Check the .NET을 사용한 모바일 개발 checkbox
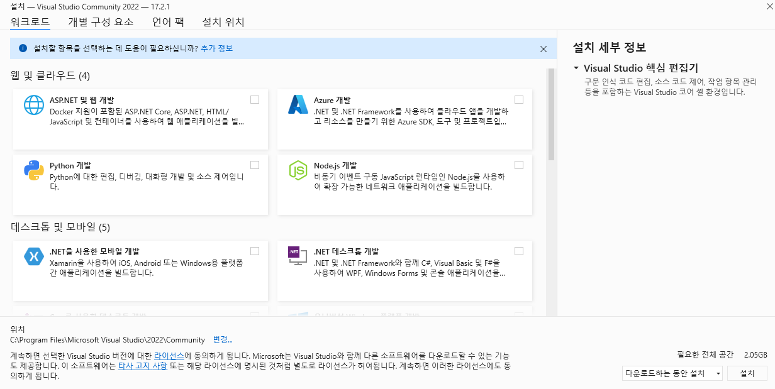 [x=255, y=251]
